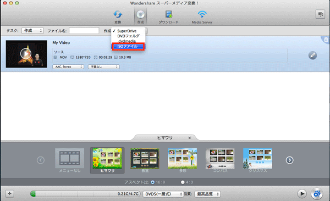
Task: Click the 10.3 MB file size value
Action: [x=125, y=57]
